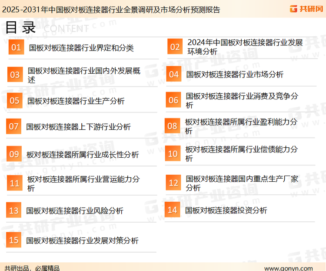Viewport: 326px width, 271px height.
Task: Click the 目录 heading
Action: tap(20, 27)
